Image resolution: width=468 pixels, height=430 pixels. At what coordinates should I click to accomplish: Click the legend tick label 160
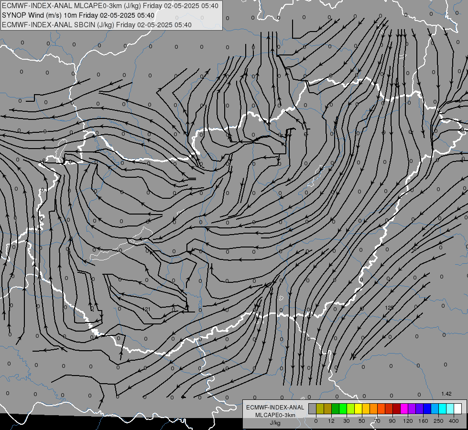(423, 421)
